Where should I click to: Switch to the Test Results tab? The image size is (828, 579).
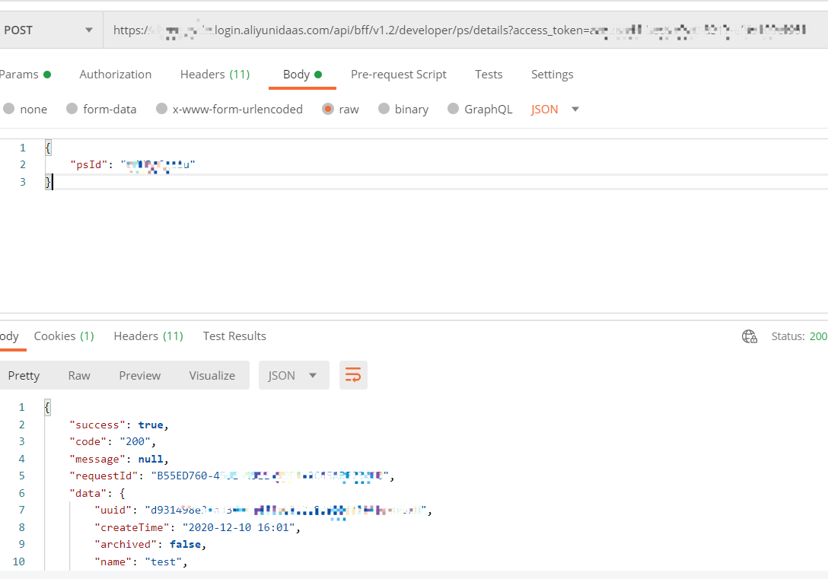click(x=234, y=336)
